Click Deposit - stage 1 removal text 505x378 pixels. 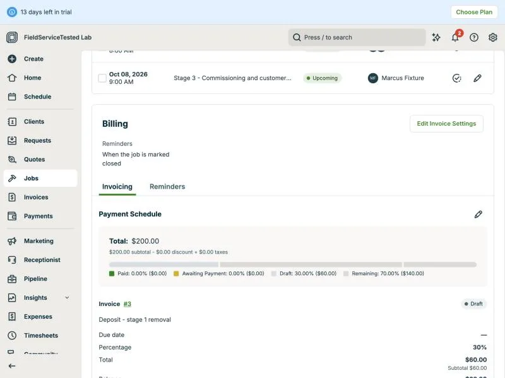(134, 320)
